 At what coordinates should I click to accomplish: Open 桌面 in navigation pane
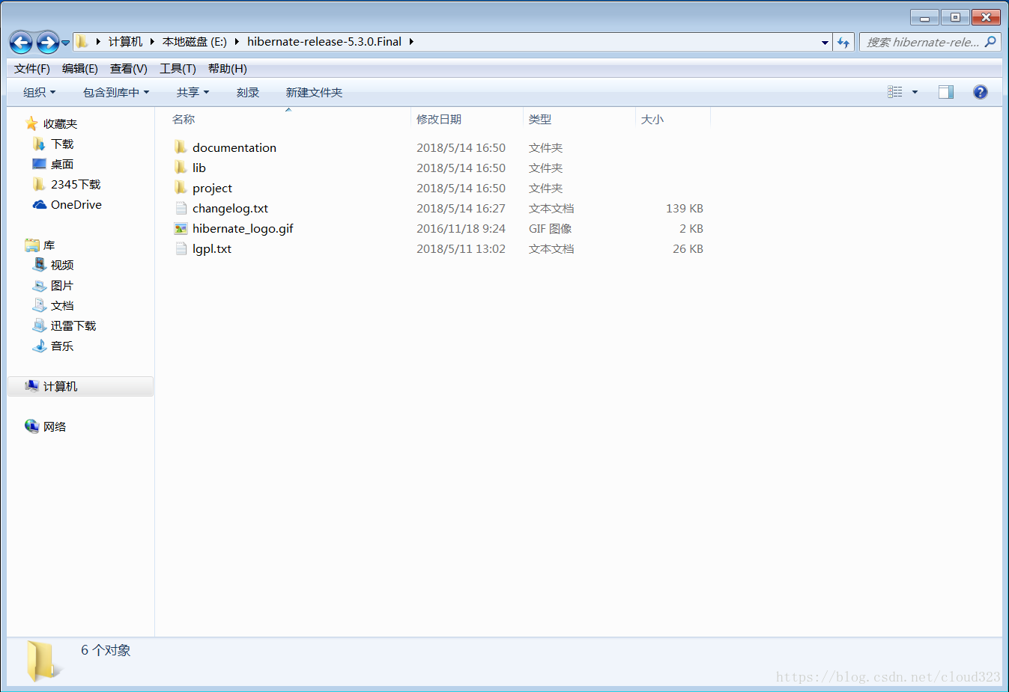point(62,165)
